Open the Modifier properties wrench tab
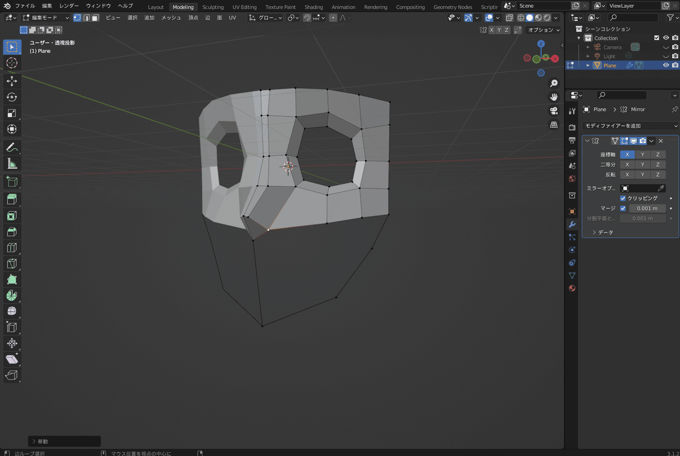Viewport: 680px width, 456px height. 572,225
